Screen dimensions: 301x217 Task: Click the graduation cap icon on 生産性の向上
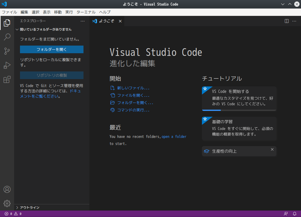[207, 151]
